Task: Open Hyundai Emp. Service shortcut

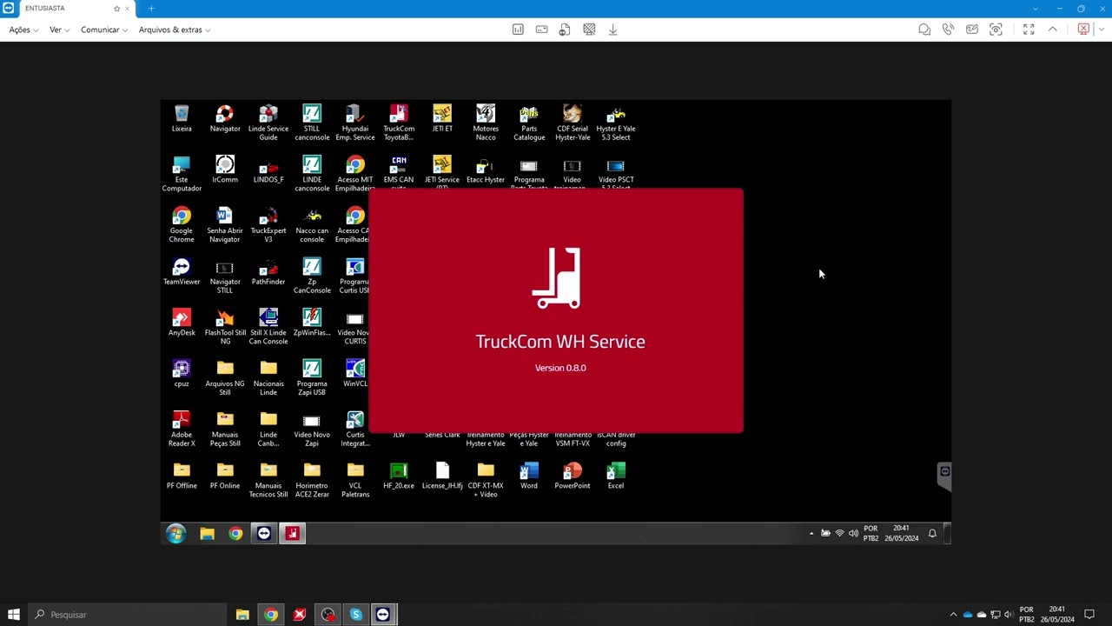Action: [355, 123]
